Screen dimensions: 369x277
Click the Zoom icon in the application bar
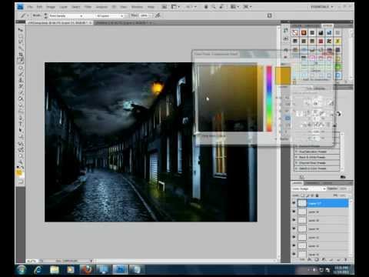(x=213, y=7)
